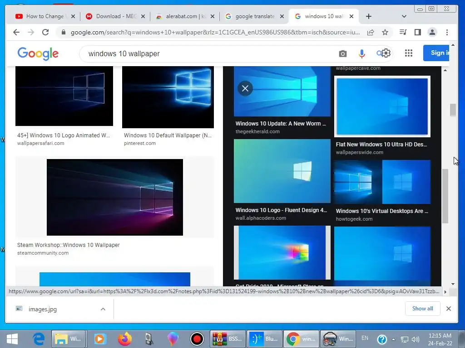The image size is (465, 348).
Task: Launch the media player taskbar icon
Action: coord(99,339)
